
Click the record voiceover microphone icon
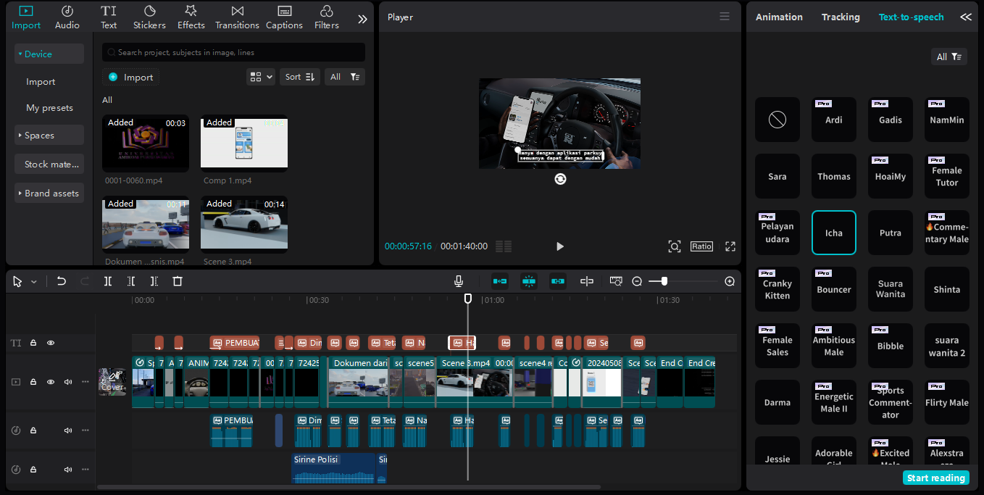(459, 281)
